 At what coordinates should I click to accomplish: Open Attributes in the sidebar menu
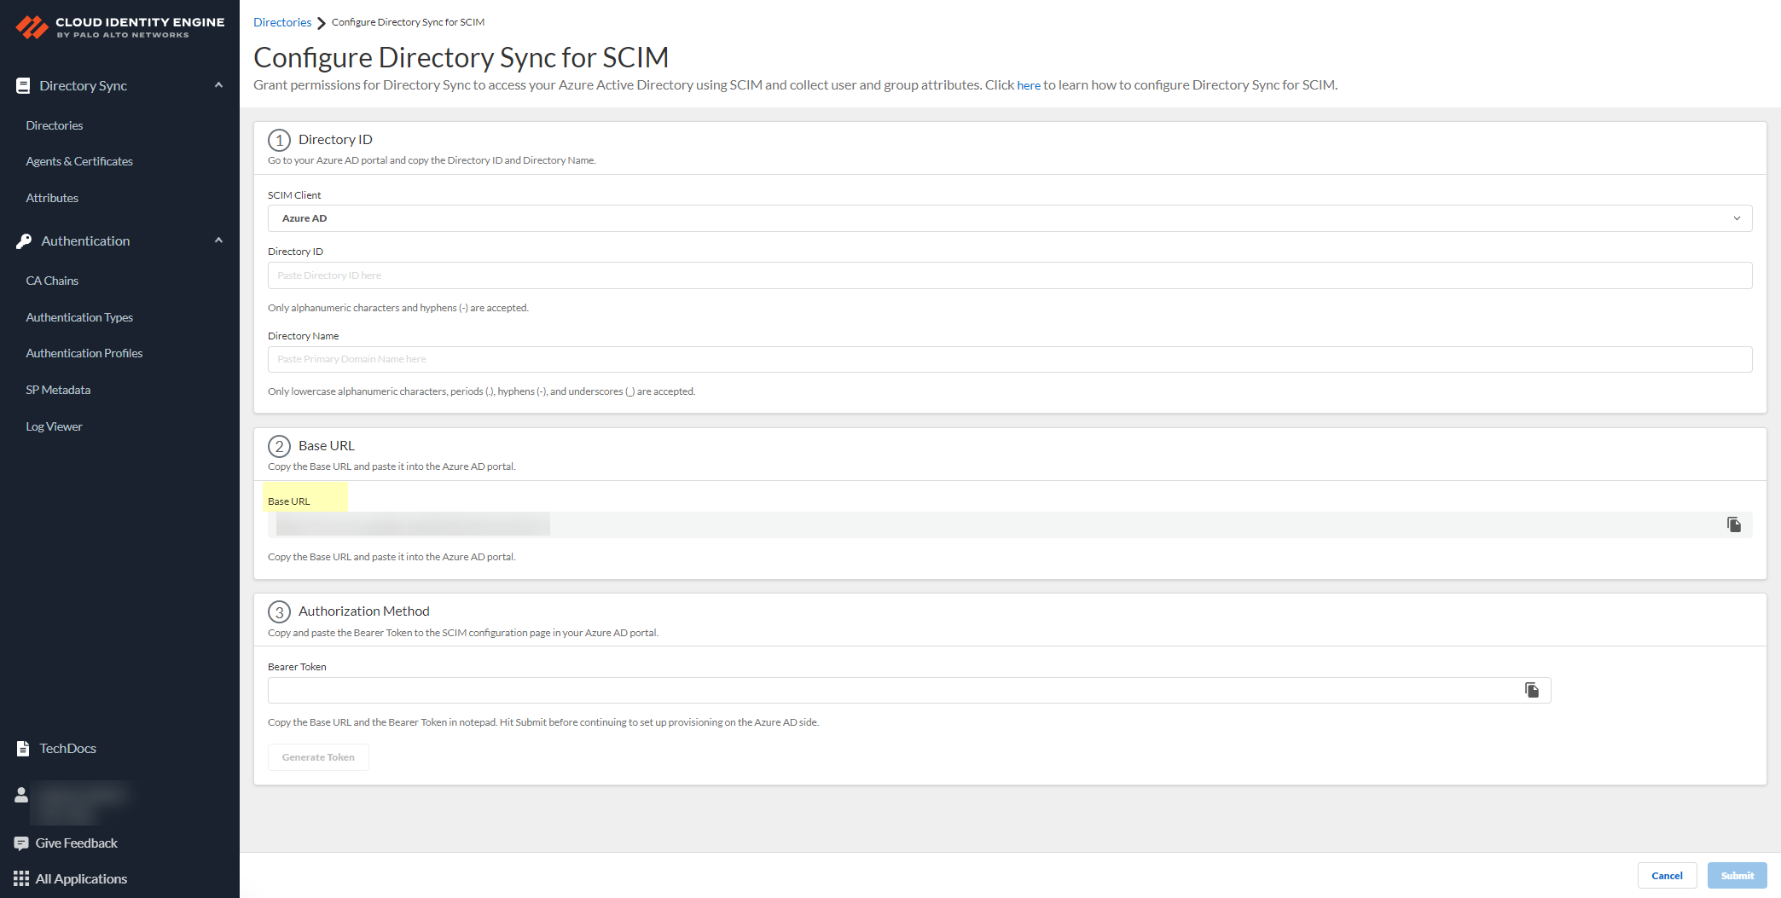51,197
